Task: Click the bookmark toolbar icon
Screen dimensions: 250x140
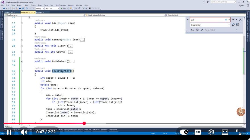Action: 90,8
